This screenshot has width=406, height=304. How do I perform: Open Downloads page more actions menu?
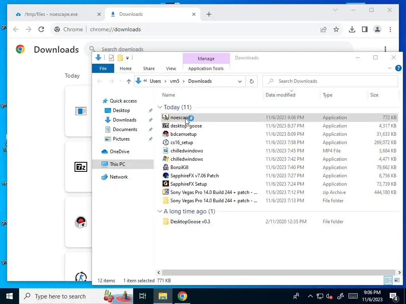385,49
